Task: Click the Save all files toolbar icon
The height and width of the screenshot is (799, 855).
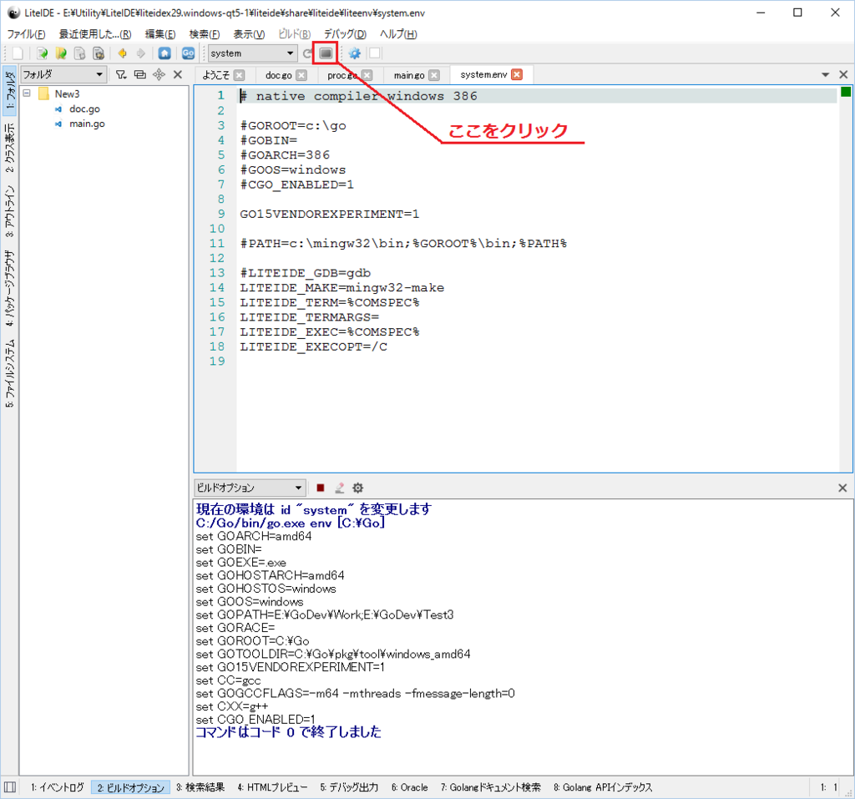Action: click(x=99, y=53)
